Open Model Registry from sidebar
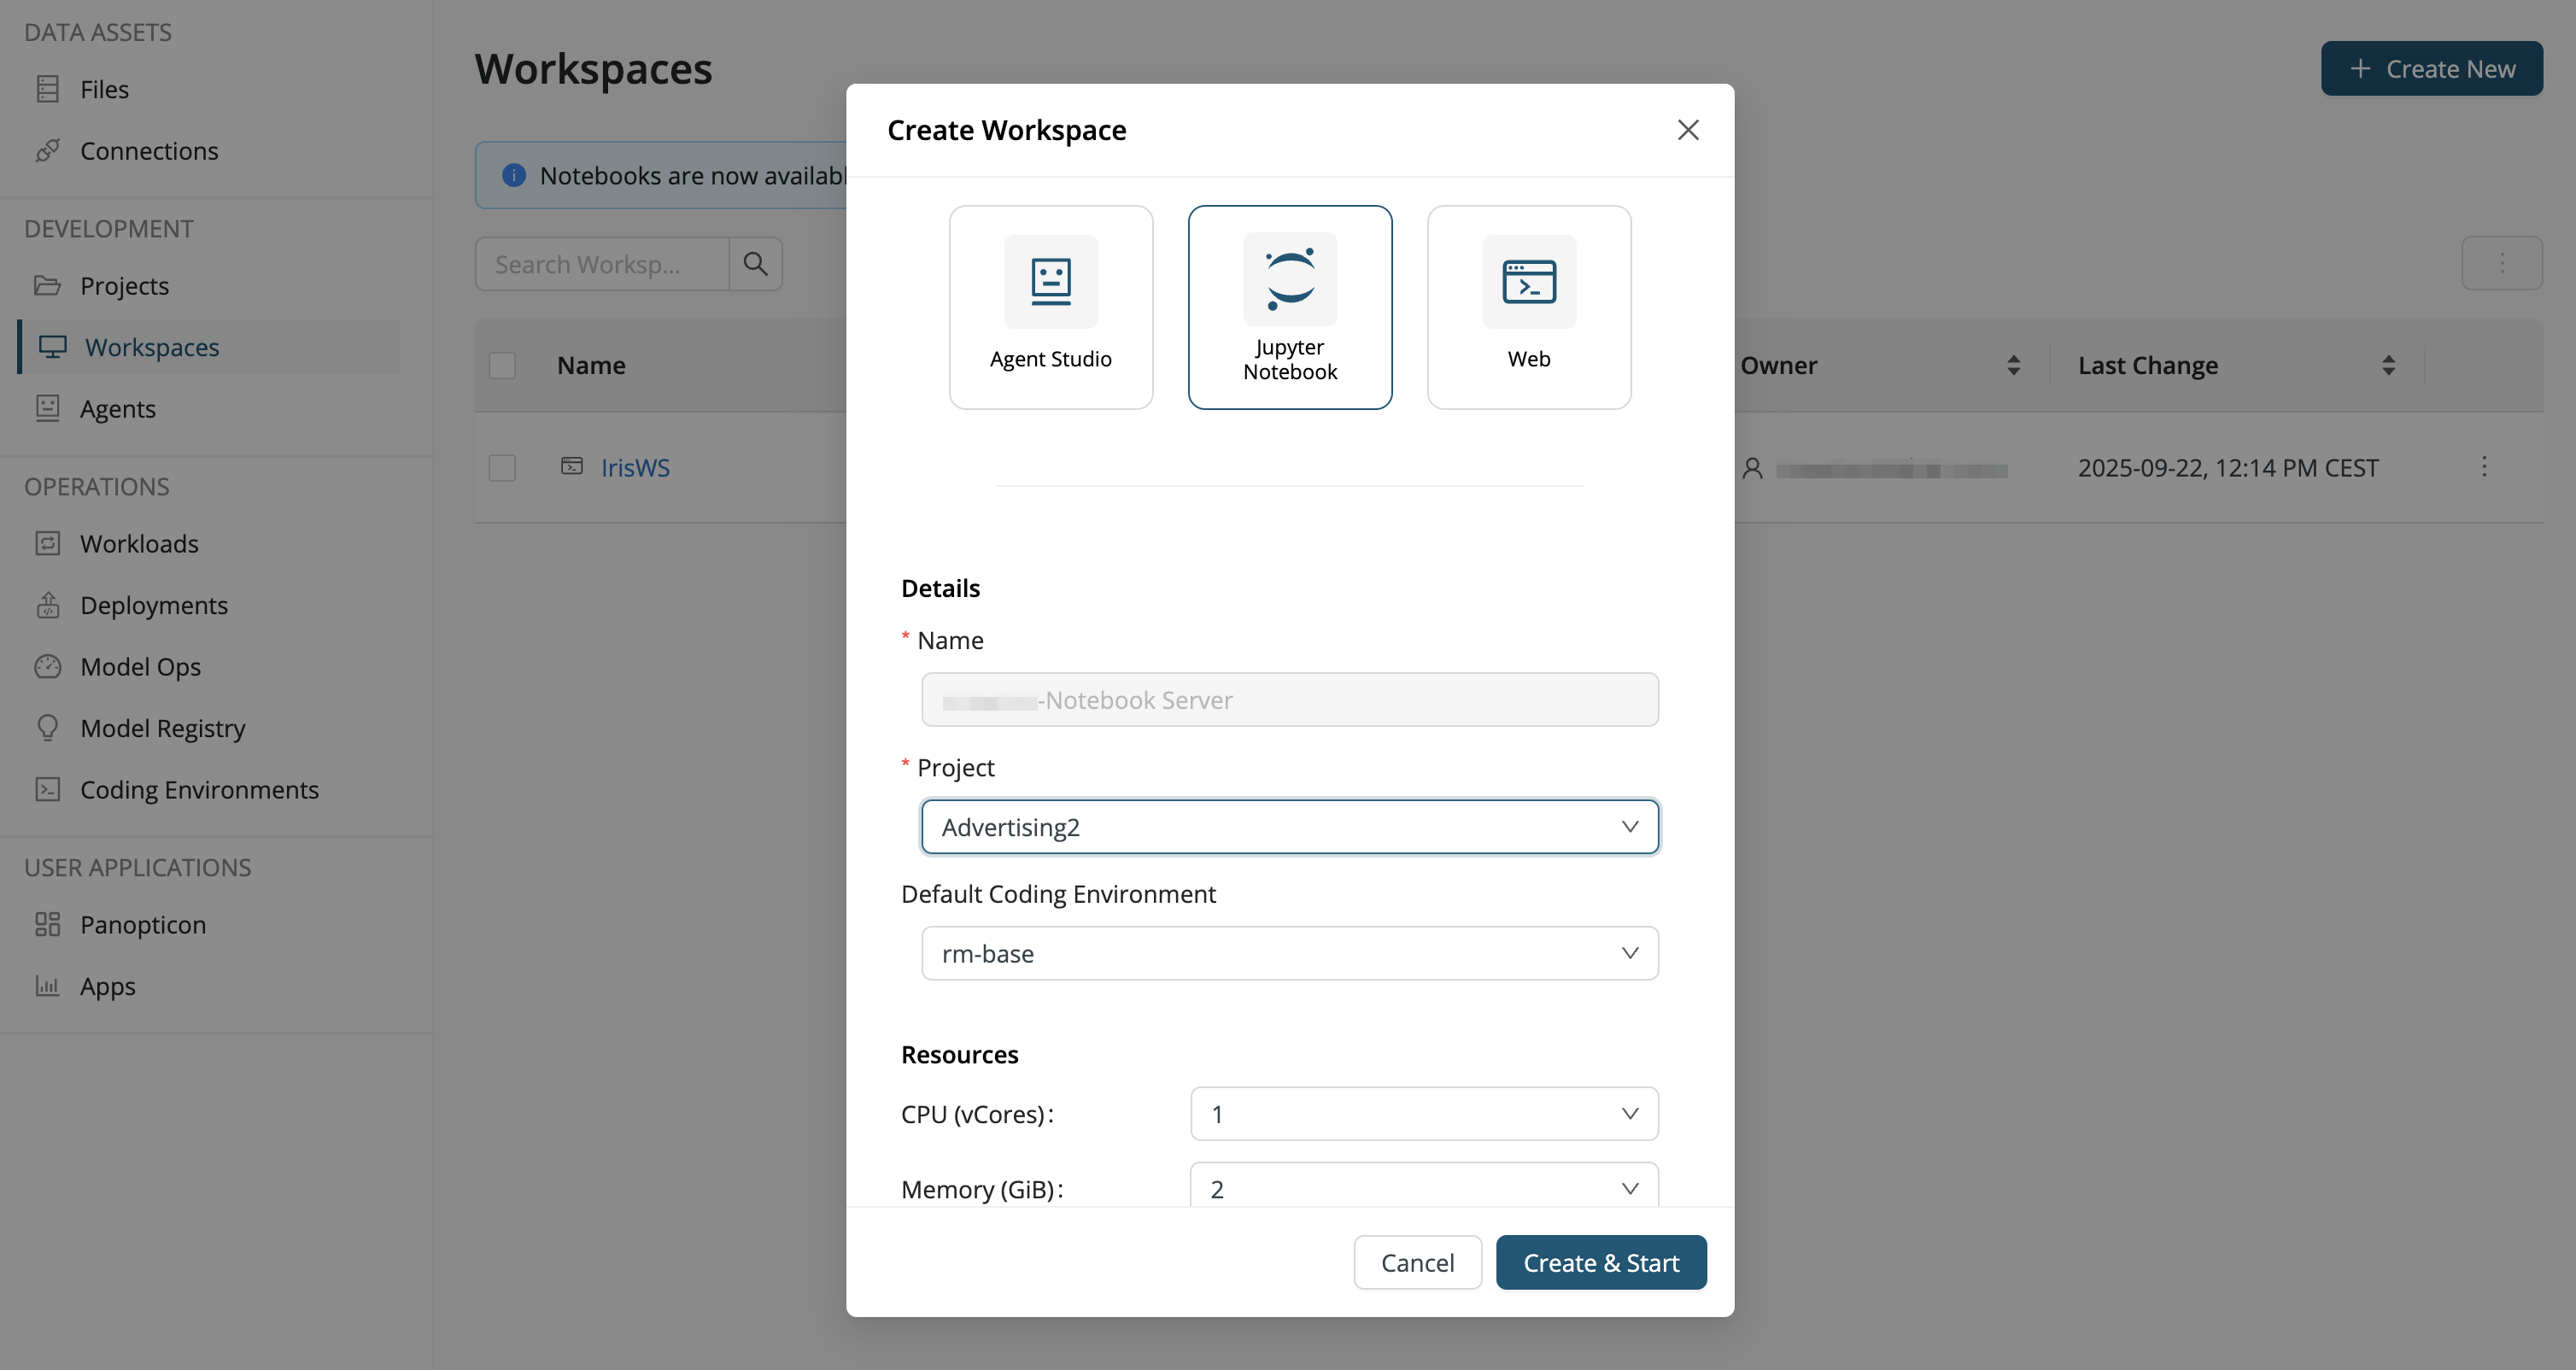 tap(162, 728)
